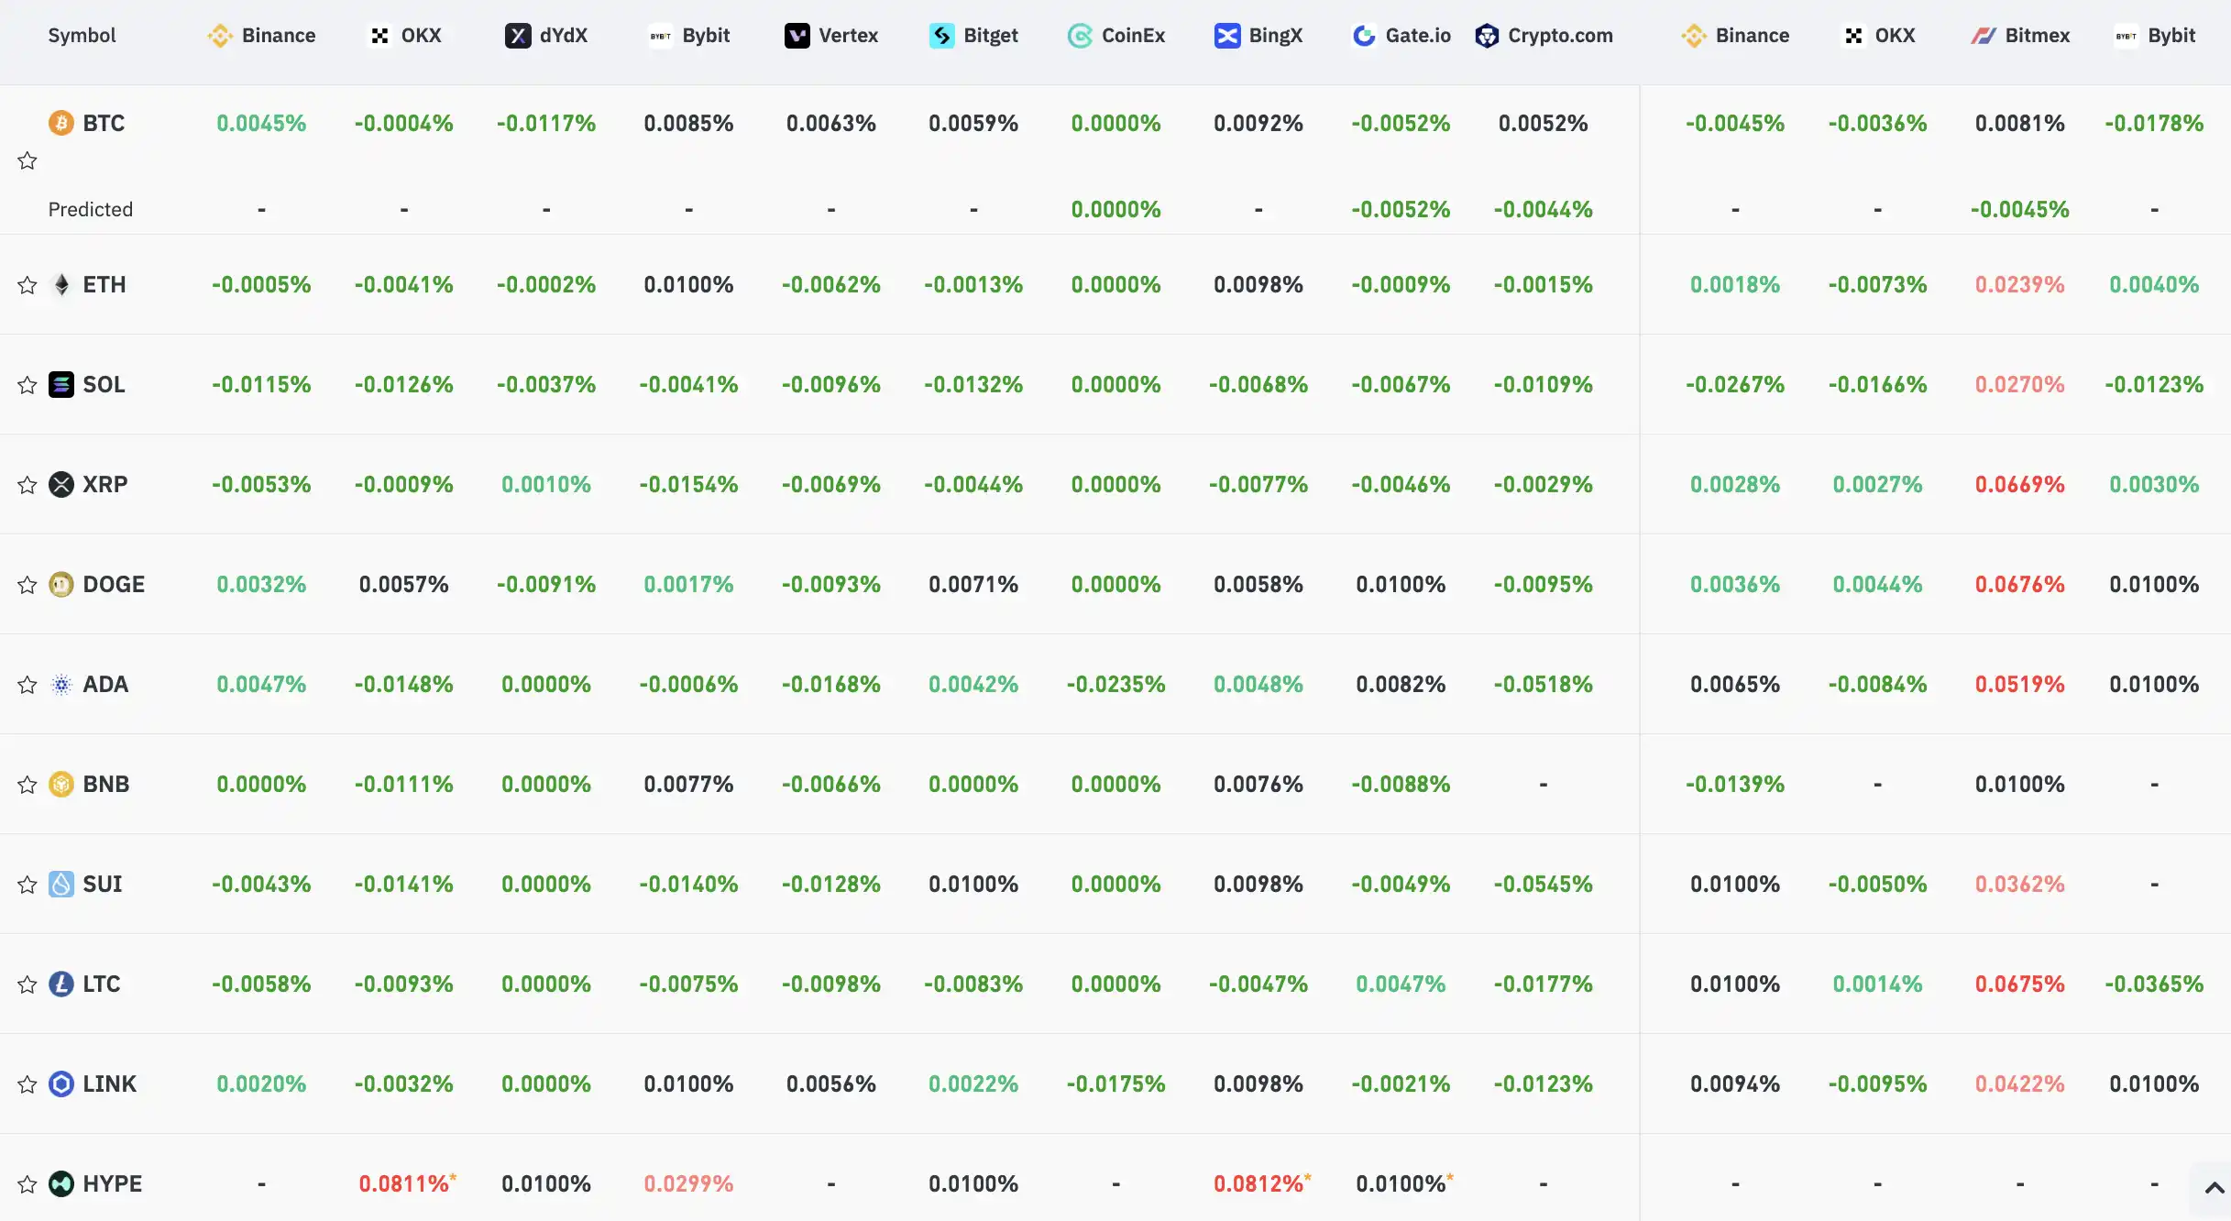Screen dimensions: 2231x1221
Task: Click the Solana coin icon
Action: click(x=61, y=384)
